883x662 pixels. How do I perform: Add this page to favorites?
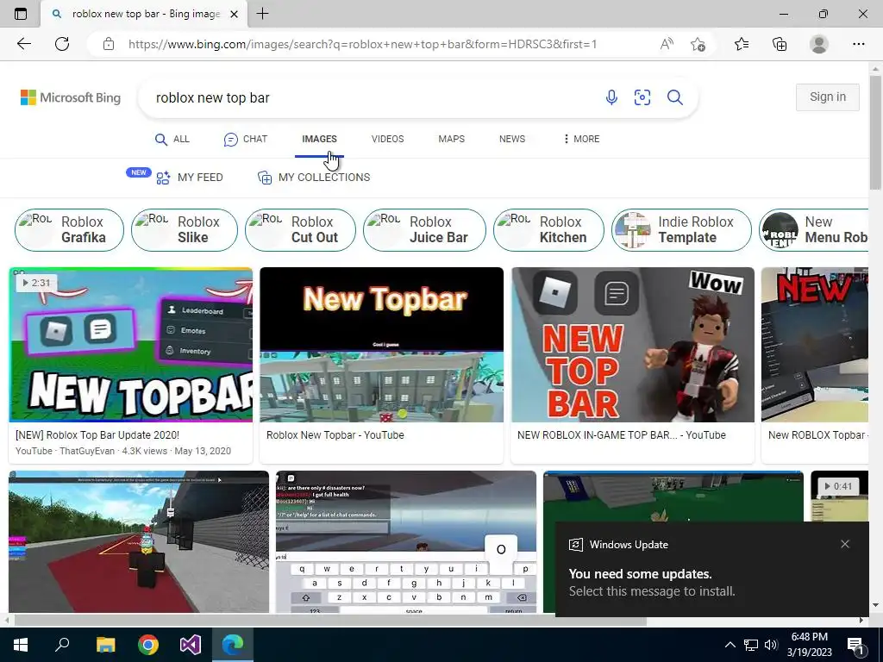(698, 44)
